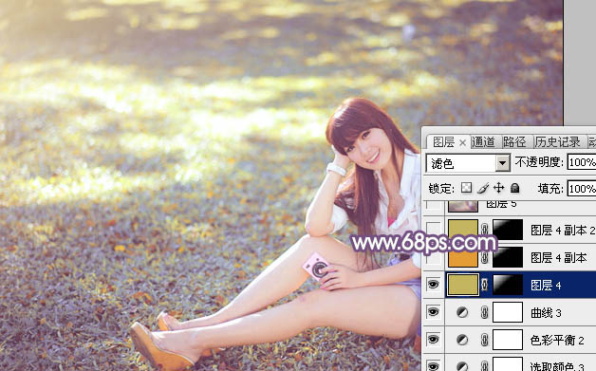
Task: Click the 曲线 3 layer mask thumbnail
Action: click(508, 312)
